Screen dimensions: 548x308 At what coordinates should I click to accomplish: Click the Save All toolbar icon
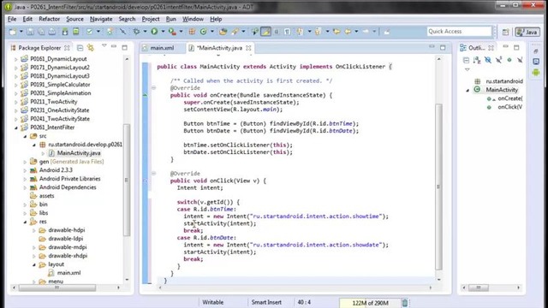coord(41,32)
